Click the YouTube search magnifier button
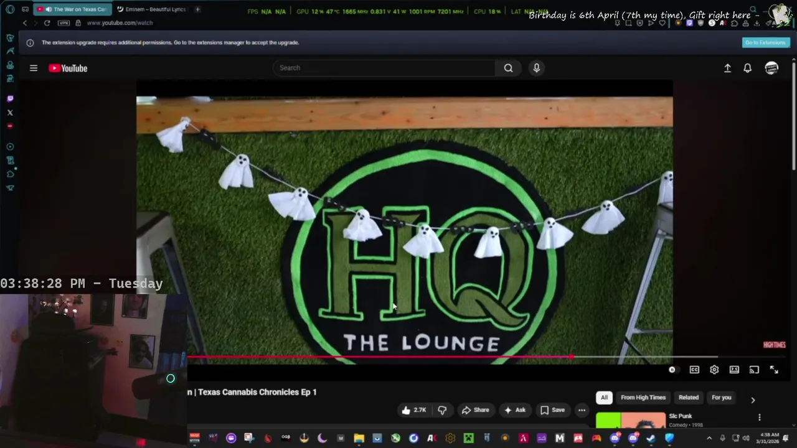Image resolution: width=797 pixels, height=448 pixels. point(508,68)
